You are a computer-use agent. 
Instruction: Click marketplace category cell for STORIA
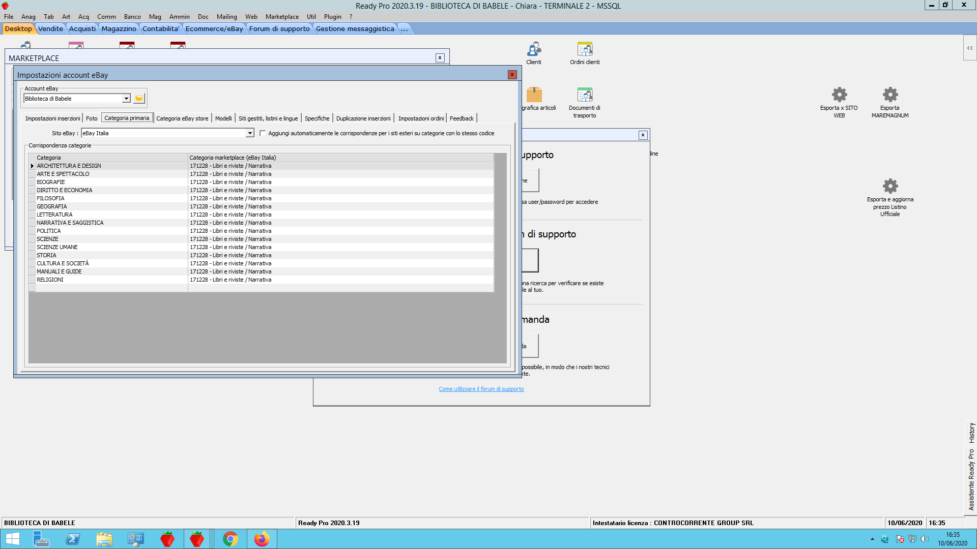click(341, 255)
